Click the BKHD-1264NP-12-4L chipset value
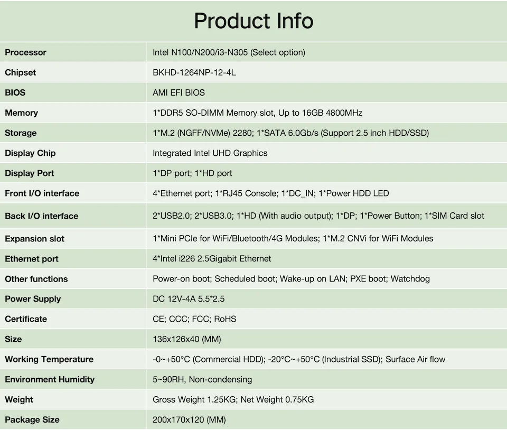 [x=194, y=72]
